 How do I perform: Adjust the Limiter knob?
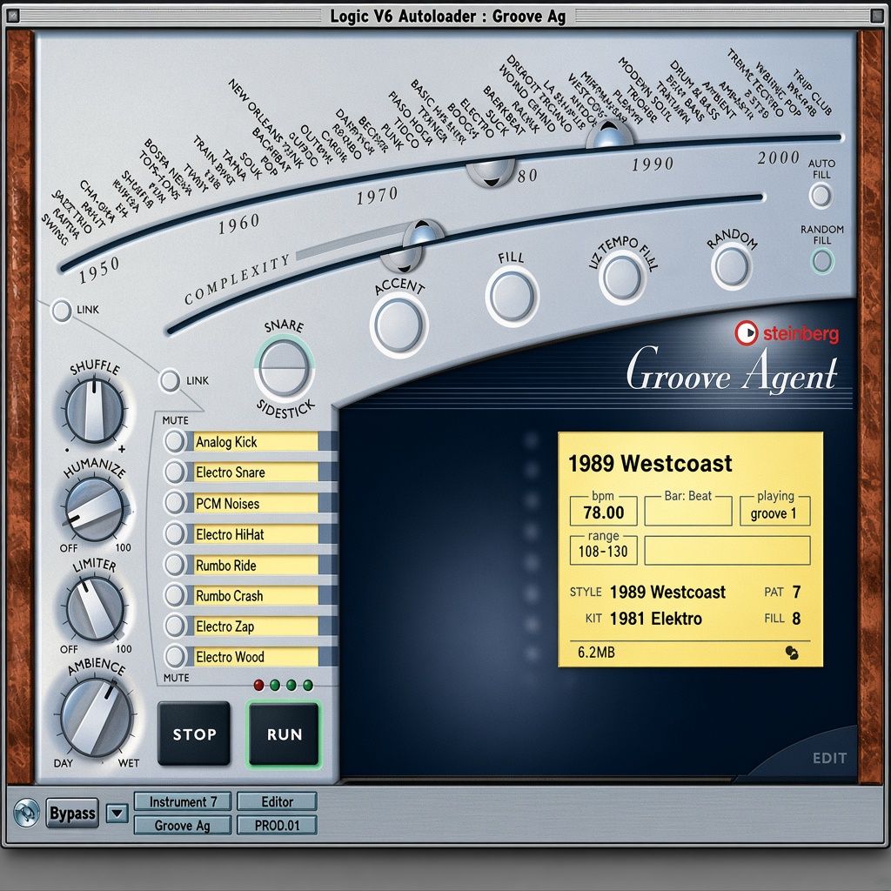pyautogui.click(x=95, y=609)
